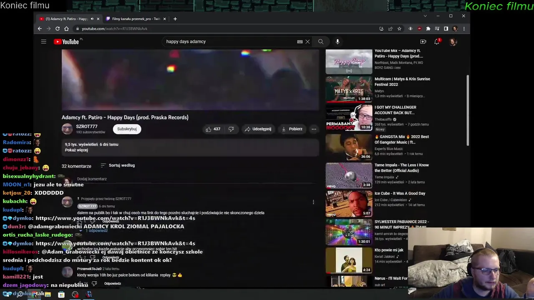Click Odpowiedz under PrzemekToJa0 comment
Image resolution: width=534 pixels, height=300 pixels.
click(113, 284)
